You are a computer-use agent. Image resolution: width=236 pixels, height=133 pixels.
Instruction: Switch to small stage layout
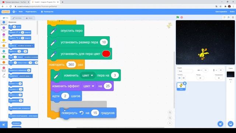coord(224,17)
